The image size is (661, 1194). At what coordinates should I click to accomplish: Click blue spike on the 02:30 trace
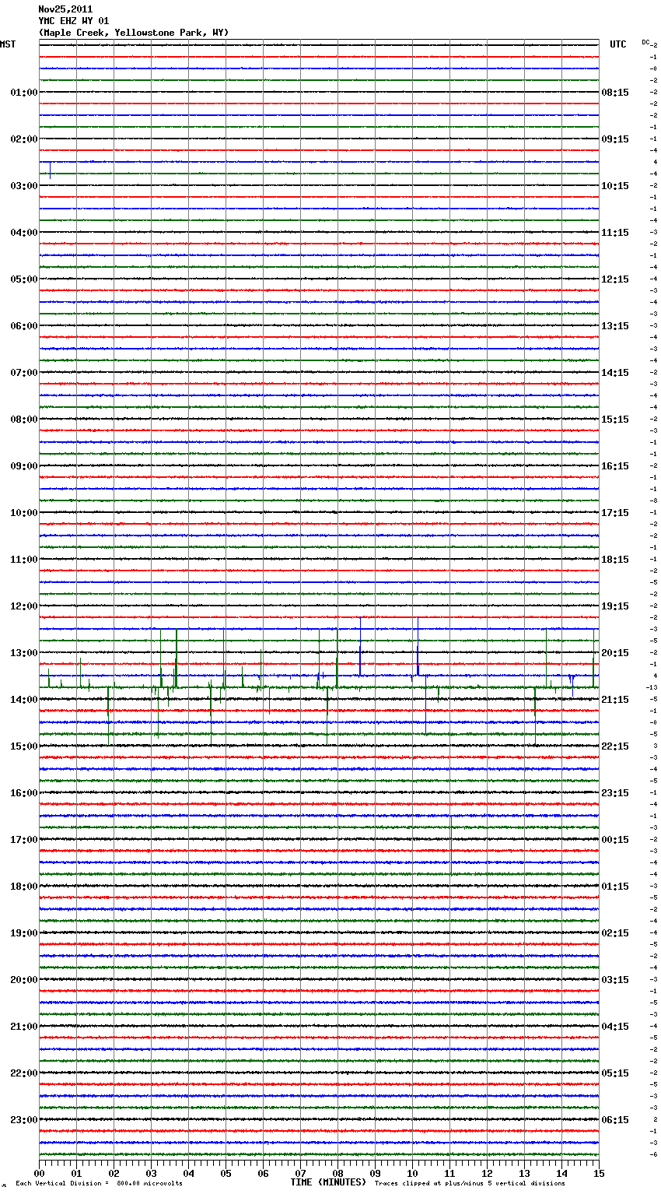pyautogui.click(x=51, y=170)
